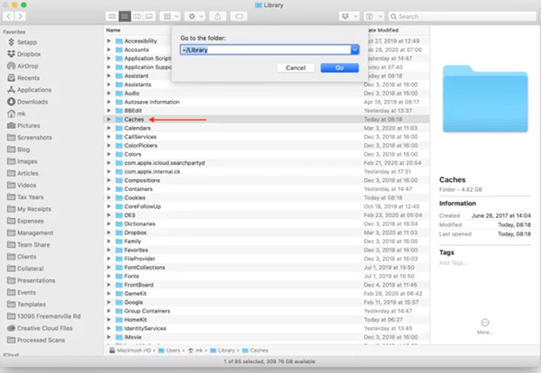
Task: Open the Quick Look toolbar dropdown
Action: (x=374, y=16)
